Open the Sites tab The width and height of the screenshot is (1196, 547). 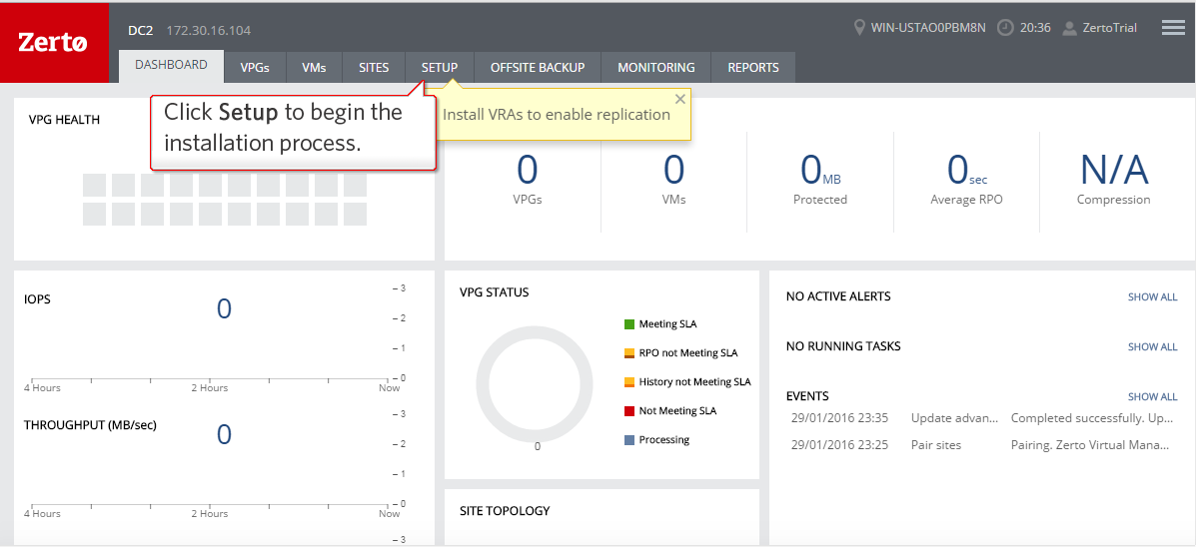(374, 68)
